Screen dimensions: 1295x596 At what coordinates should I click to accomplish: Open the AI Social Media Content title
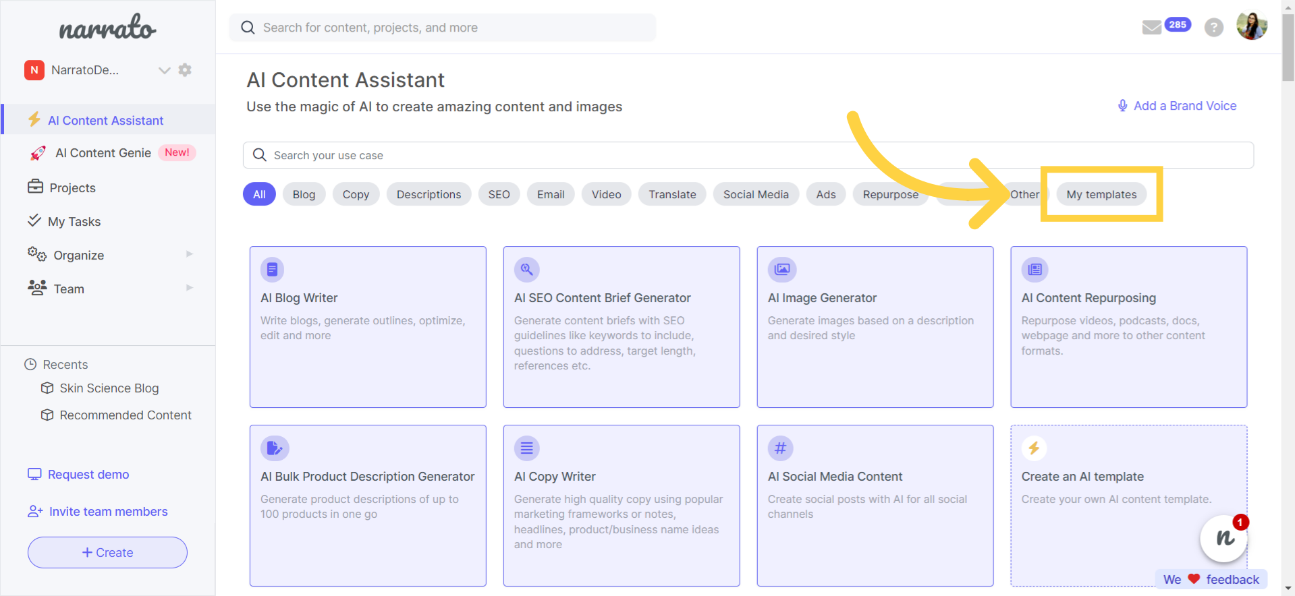pyautogui.click(x=835, y=477)
